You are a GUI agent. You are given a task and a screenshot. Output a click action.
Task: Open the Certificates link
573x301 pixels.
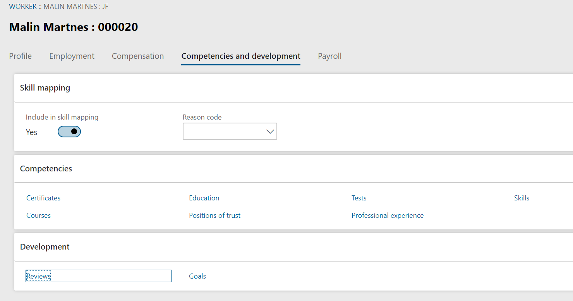point(43,198)
